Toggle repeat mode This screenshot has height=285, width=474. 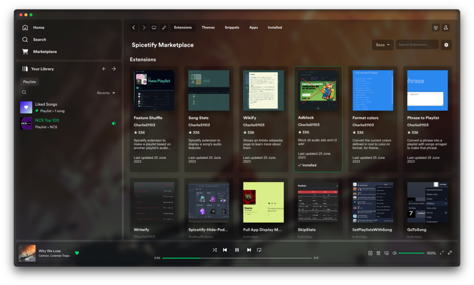pyautogui.click(x=259, y=250)
